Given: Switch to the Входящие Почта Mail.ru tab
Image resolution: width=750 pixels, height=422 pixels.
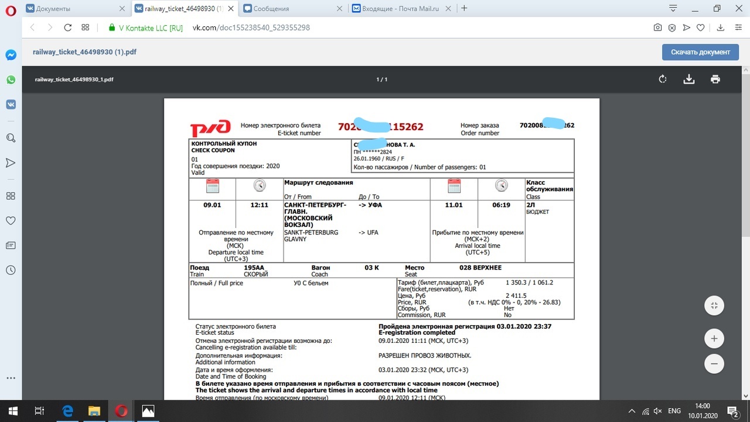Looking at the screenshot, I should [x=401, y=8].
